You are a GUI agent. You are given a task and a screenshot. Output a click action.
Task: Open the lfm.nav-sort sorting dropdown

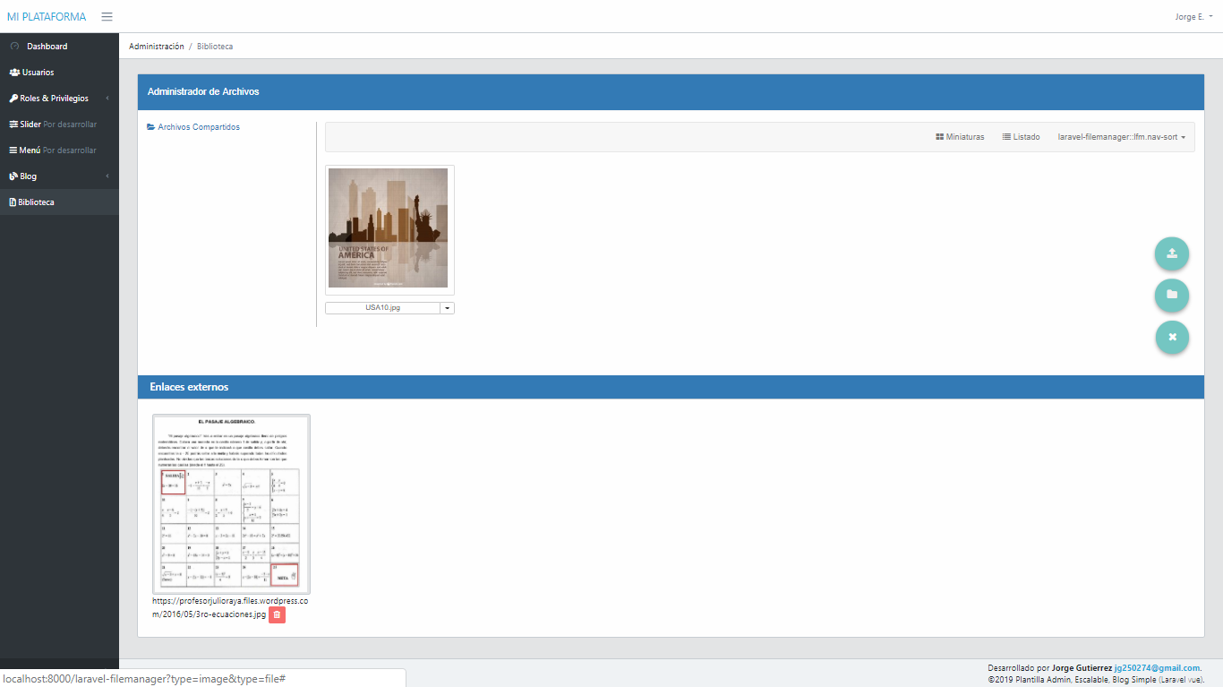pos(1122,137)
